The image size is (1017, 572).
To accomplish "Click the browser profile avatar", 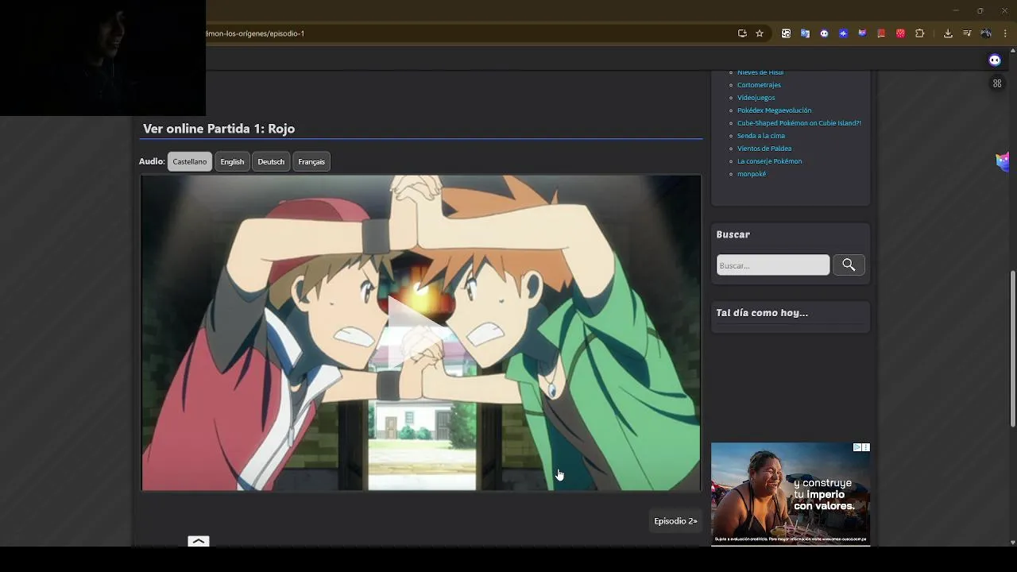I will (x=986, y=33).
